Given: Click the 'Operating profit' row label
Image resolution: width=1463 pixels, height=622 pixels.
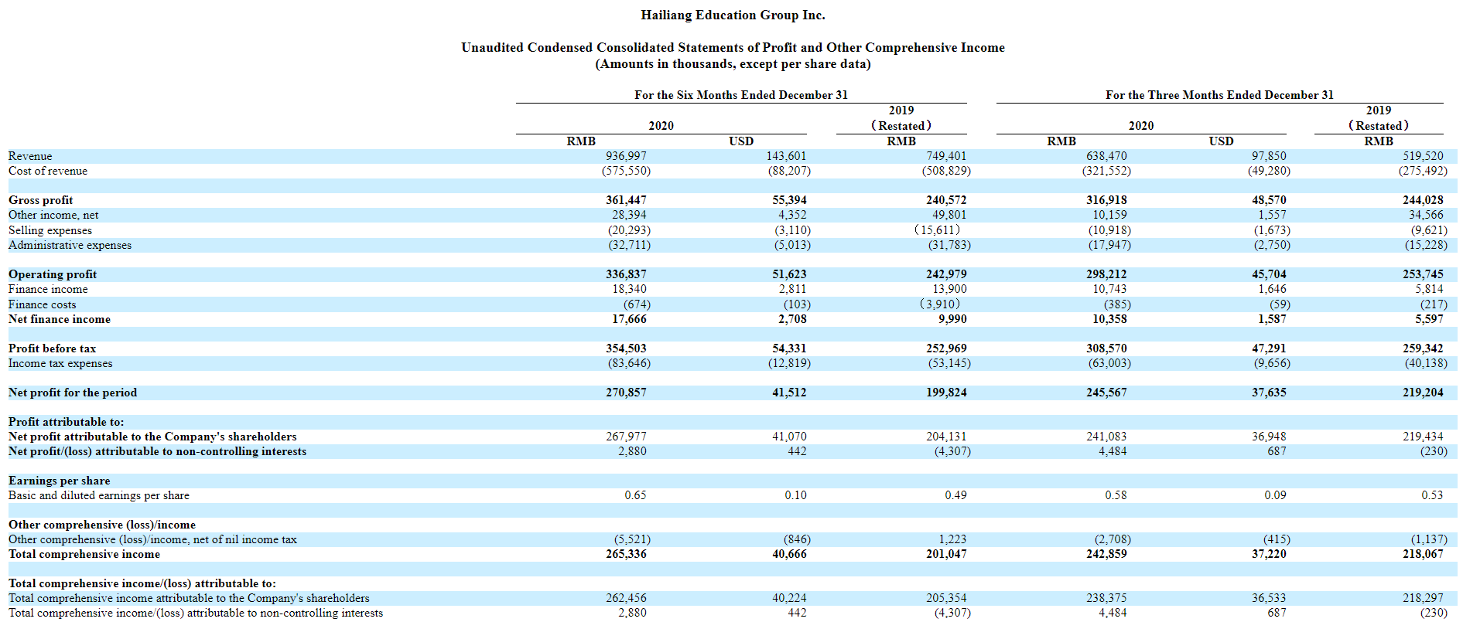Looking at the screenshot, I should pyautogui.click(x=53, y=274).
